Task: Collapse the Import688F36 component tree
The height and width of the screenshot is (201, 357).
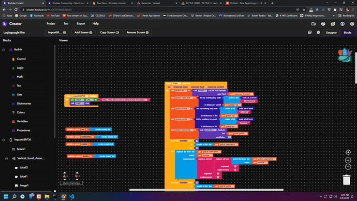Action: tap(4, 140)
